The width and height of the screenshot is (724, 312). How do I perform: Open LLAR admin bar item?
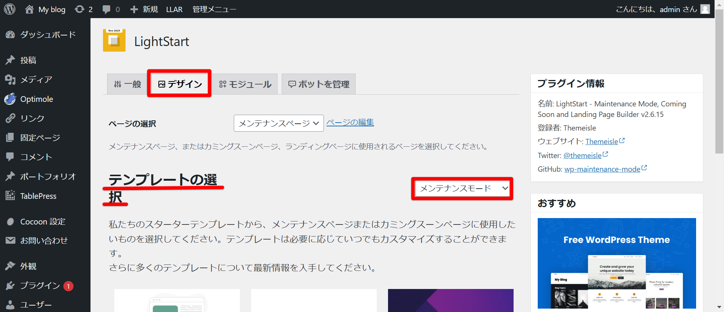[174, 9]
